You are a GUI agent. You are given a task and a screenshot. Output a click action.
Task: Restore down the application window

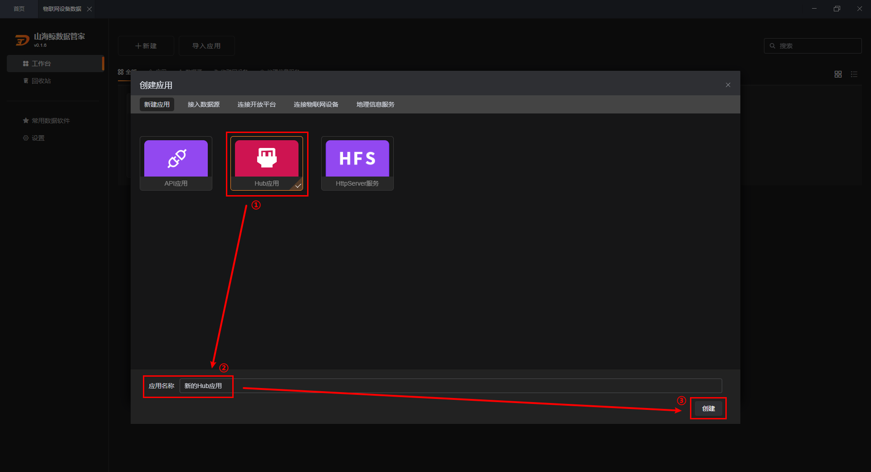point(837,9)
